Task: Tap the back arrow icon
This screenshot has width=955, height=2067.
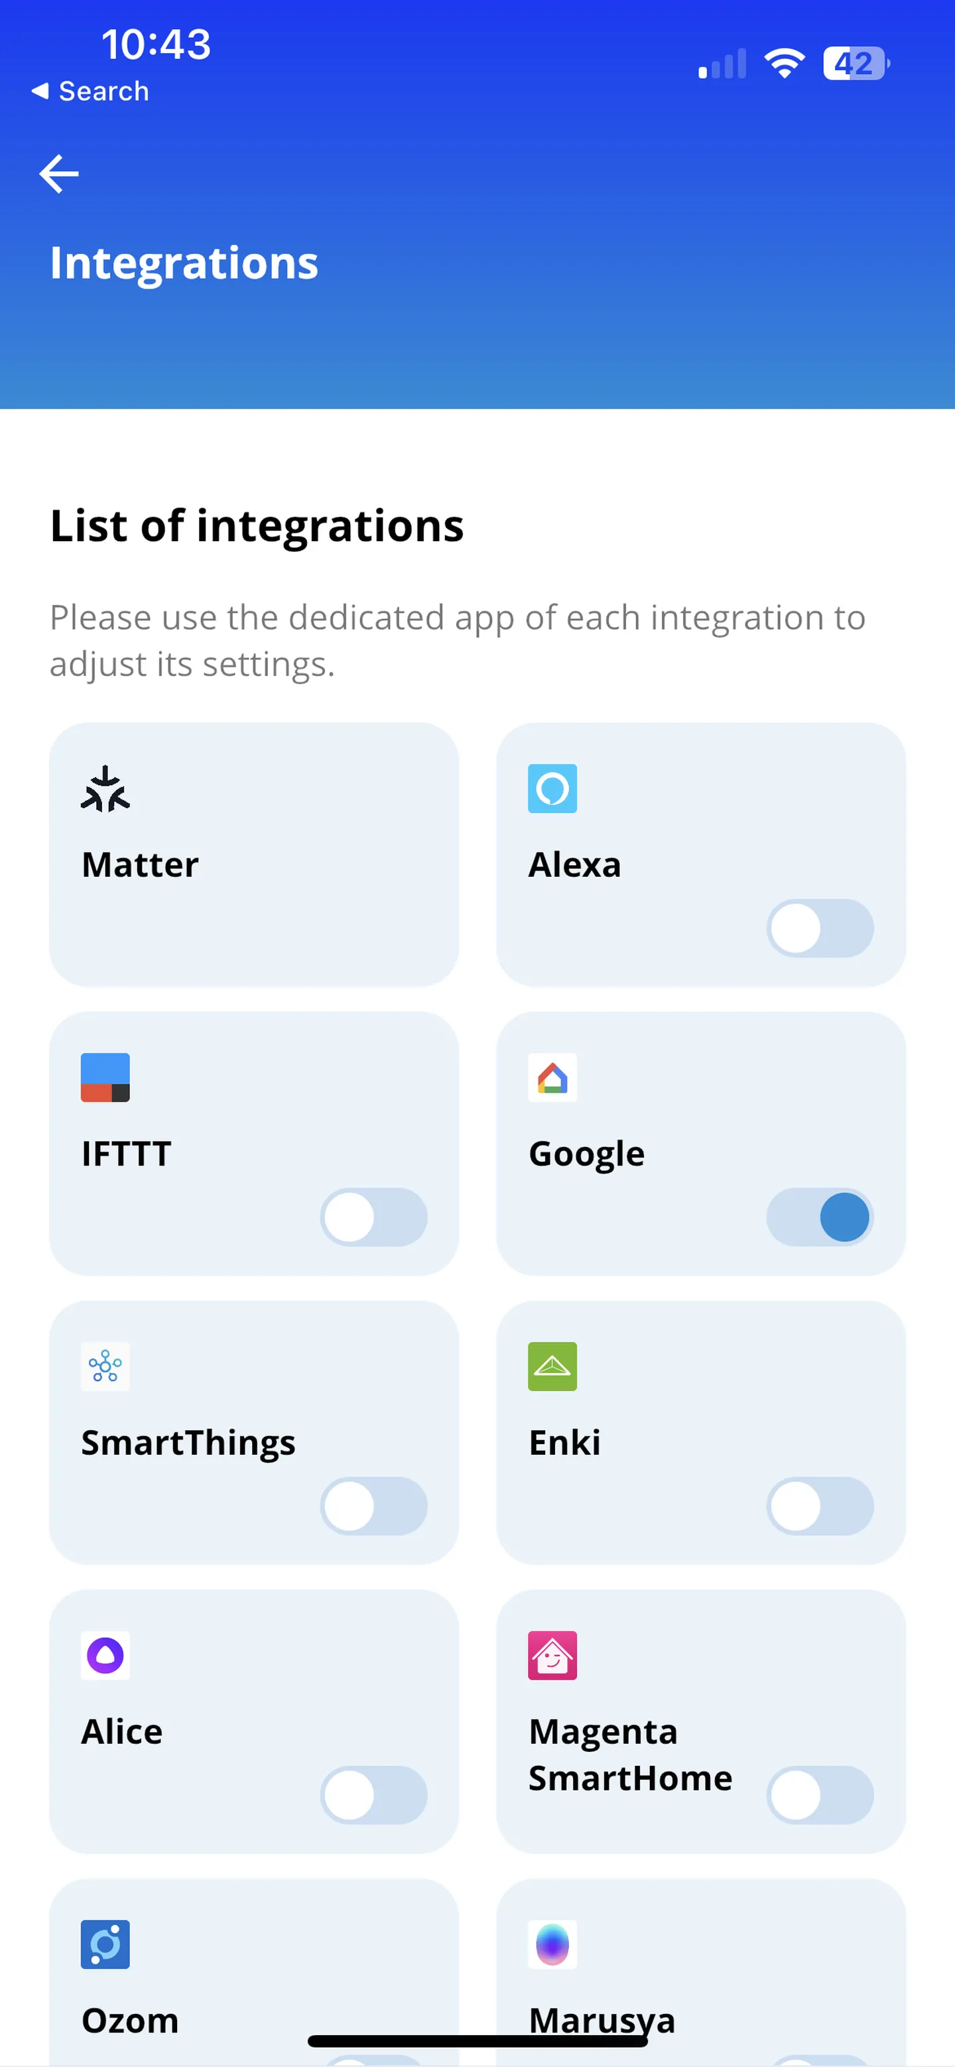Action: tap(60, 173)
